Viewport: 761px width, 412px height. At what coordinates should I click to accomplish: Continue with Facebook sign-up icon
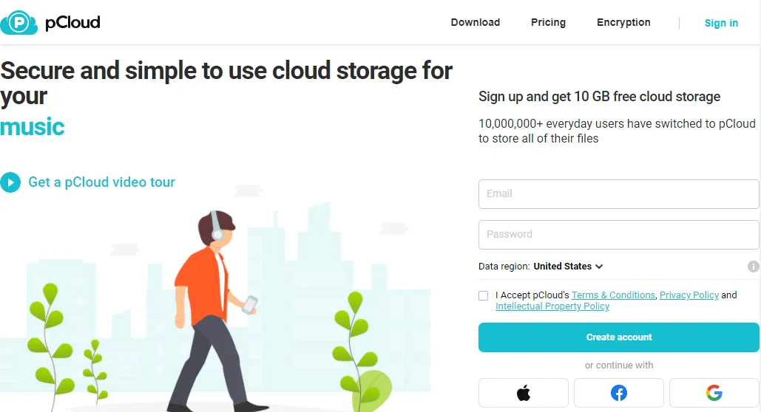point(619,393)
